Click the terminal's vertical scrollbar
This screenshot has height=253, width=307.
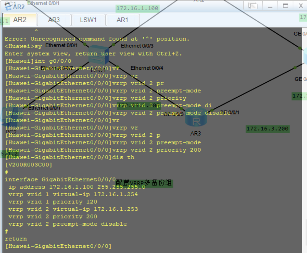point(306,233)
